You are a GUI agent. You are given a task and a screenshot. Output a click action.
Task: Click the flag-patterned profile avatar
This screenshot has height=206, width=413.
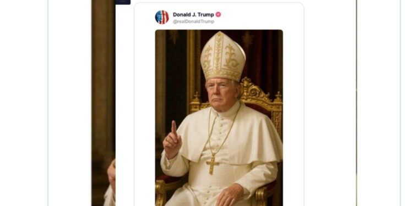(162, 18)
